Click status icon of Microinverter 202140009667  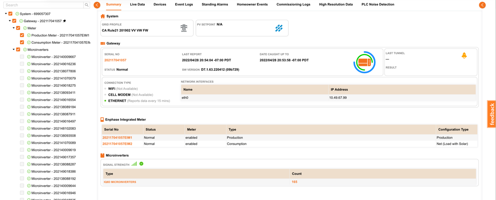pyautogui.click(x=29, y=57)
